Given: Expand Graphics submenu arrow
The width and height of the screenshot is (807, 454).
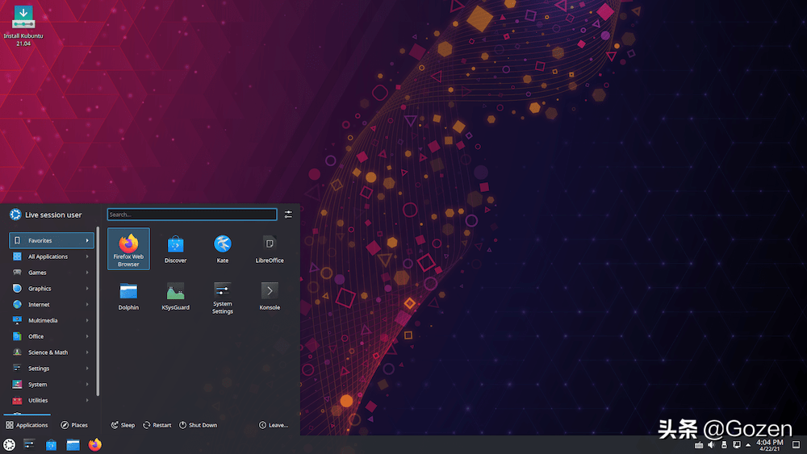Looking at the screenshot, I should pyautogui.click(x=87, y=289).
